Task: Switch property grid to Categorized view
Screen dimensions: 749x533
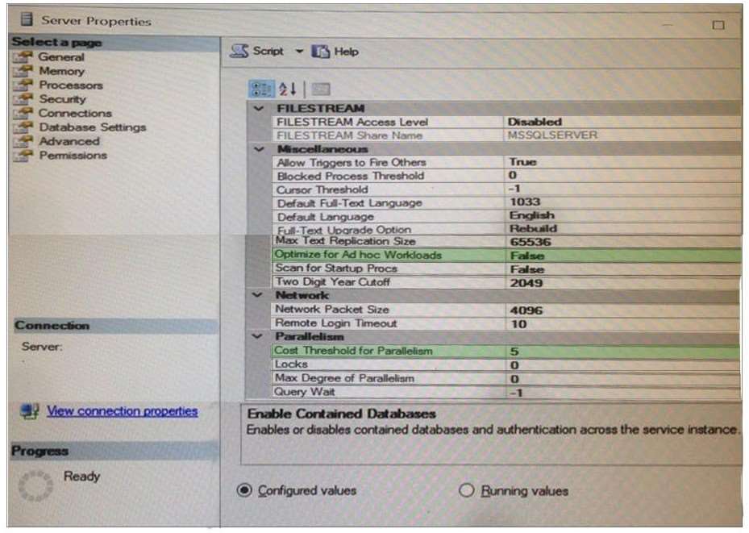Action: 261,89
